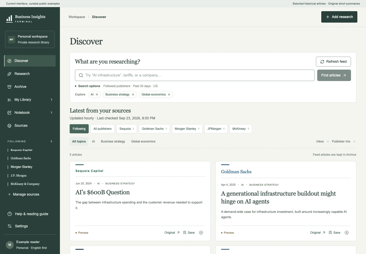Switch to the AI topic tab
Viewport: 366px width, 254px height.
pos(93,142)
